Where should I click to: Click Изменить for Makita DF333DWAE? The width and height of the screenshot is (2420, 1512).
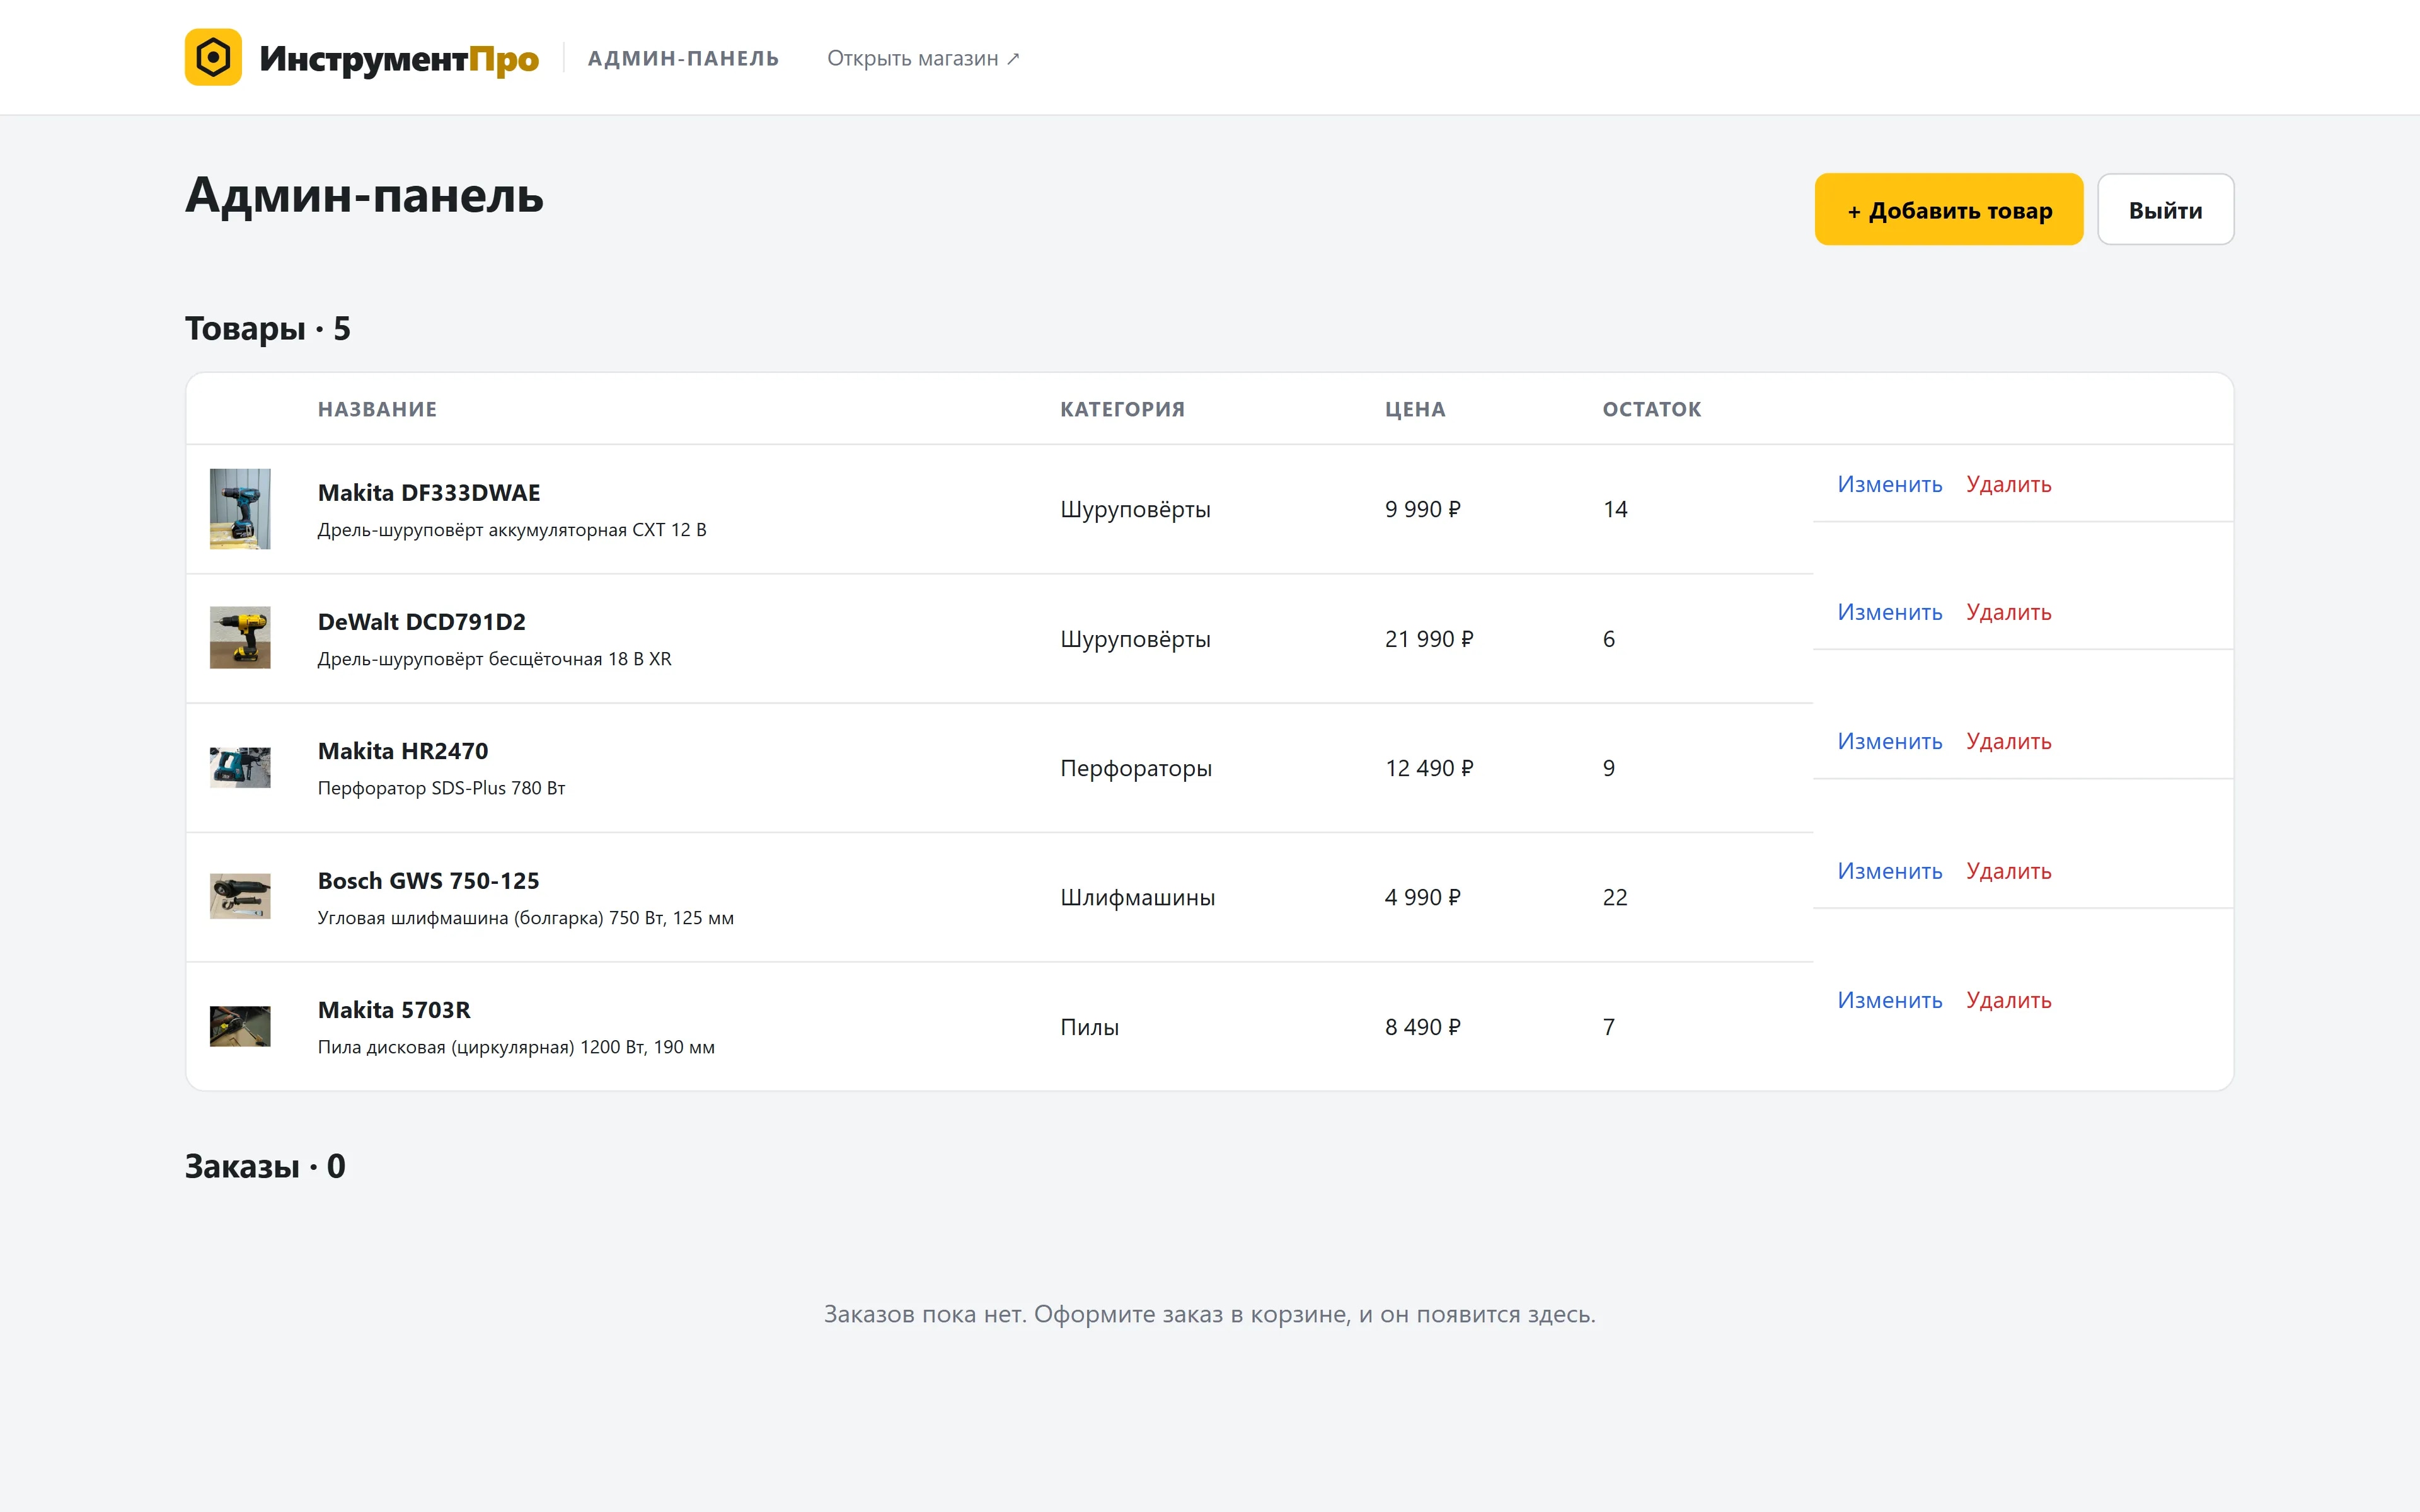tap(1889, 484)
